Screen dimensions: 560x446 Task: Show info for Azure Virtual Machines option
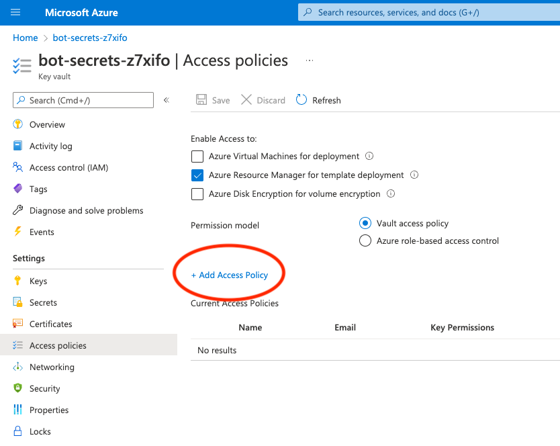pyautogui.click(x=369, y=157)
